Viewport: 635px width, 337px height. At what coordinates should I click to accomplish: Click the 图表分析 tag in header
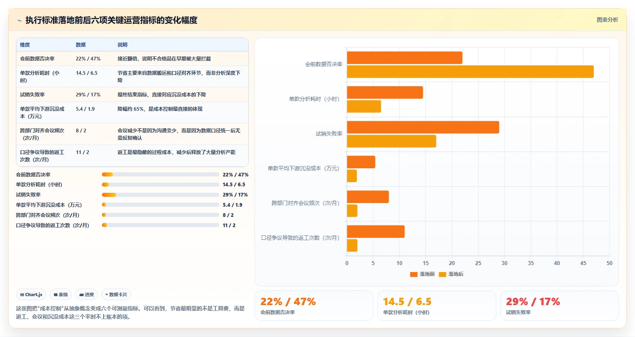(607, 20)
